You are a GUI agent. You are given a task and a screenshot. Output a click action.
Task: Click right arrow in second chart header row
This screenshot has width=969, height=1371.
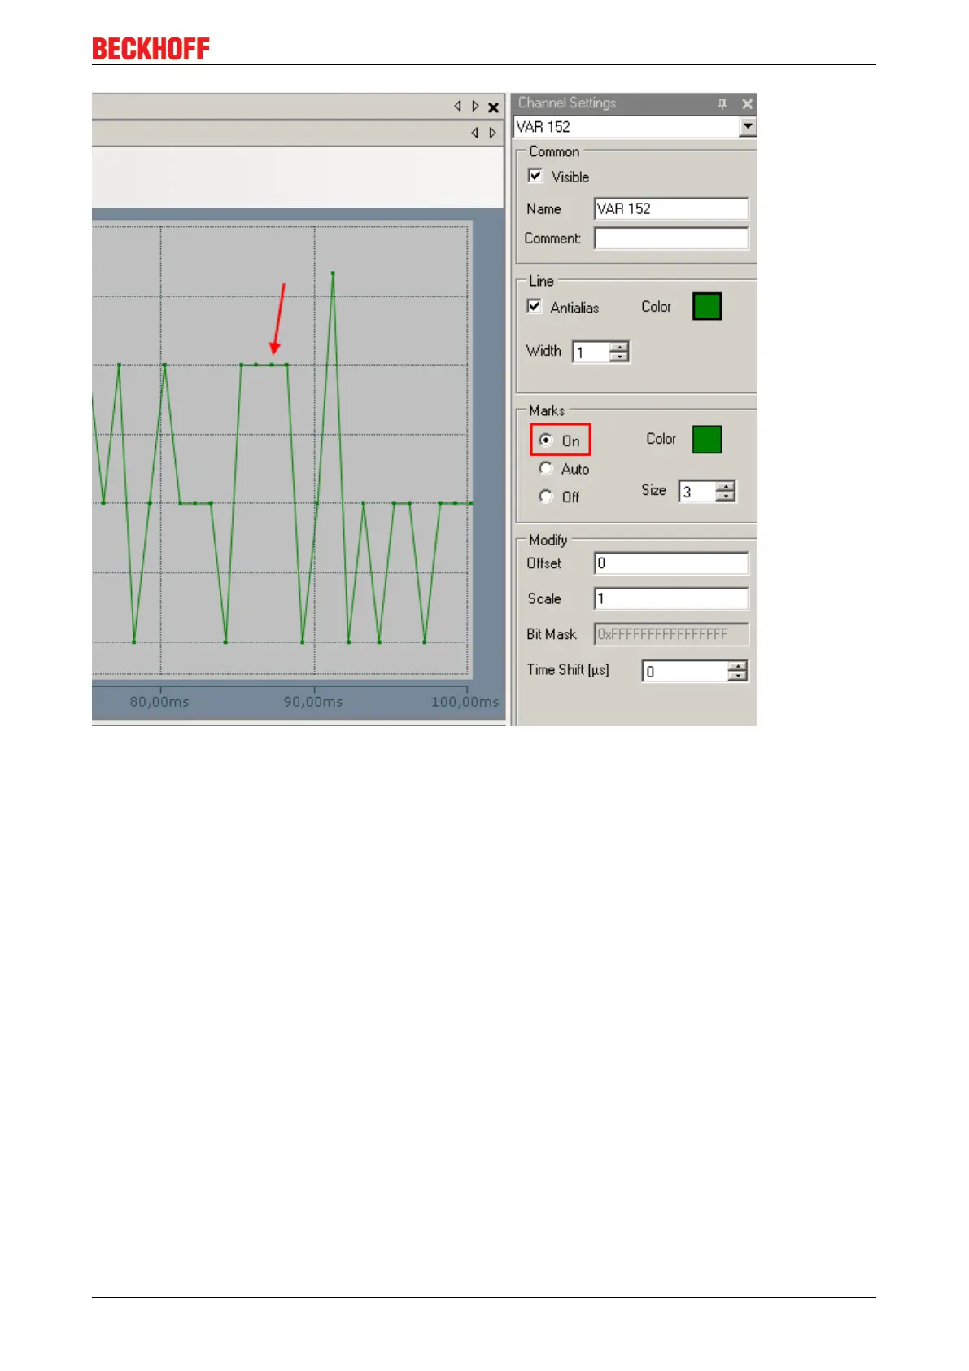pyautogui.click(x=492, y=133)
